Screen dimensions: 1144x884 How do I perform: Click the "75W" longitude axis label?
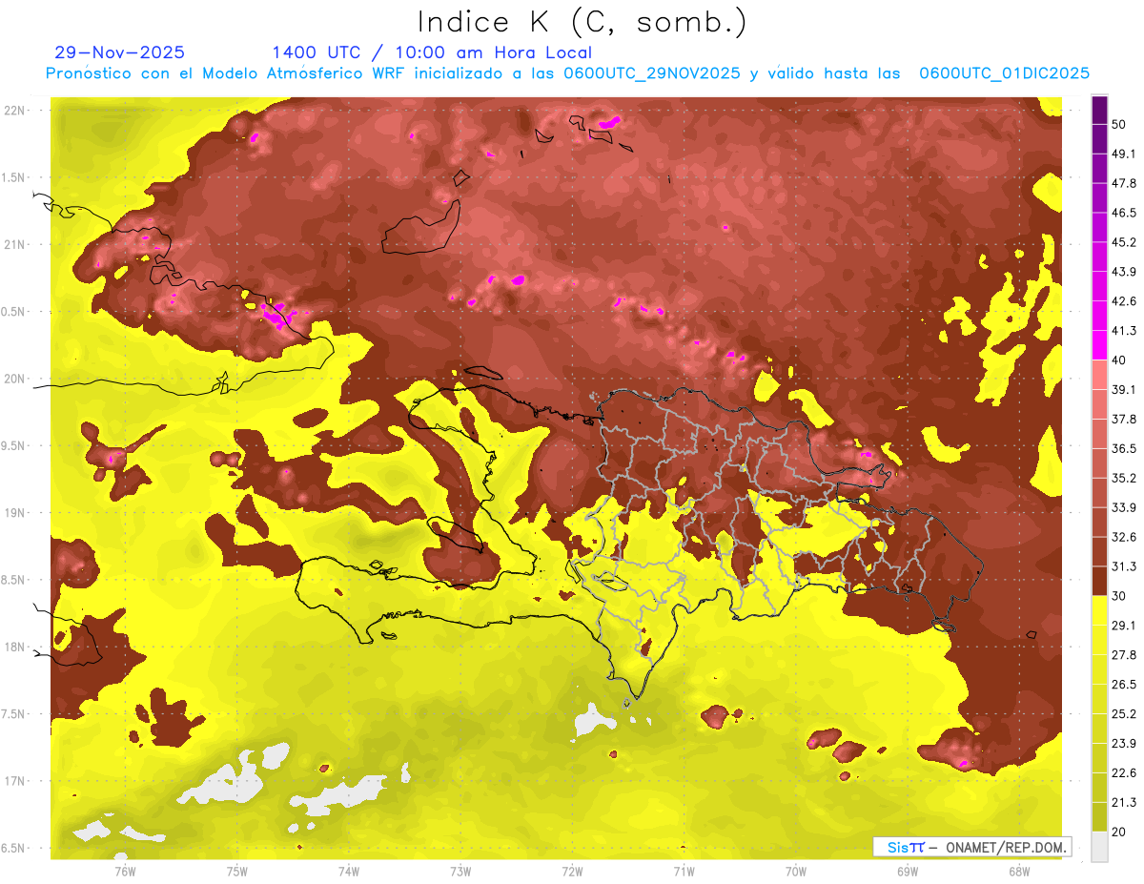click(x=237, y=871)
